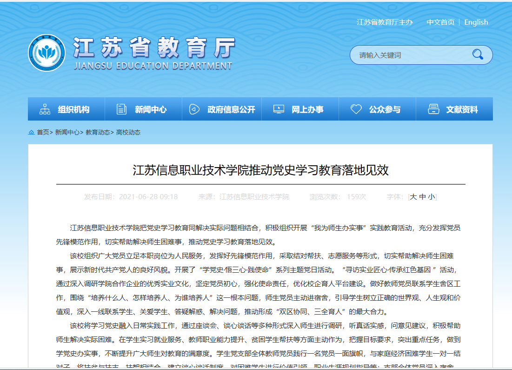Click 教育动态 breadcrumb link
The image size is (512, 370).
(x=97, y=133)
